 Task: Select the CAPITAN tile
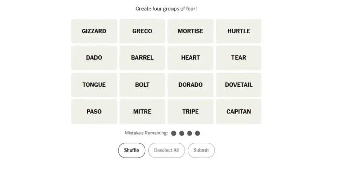pyautogui.click(x=239, y=112)
